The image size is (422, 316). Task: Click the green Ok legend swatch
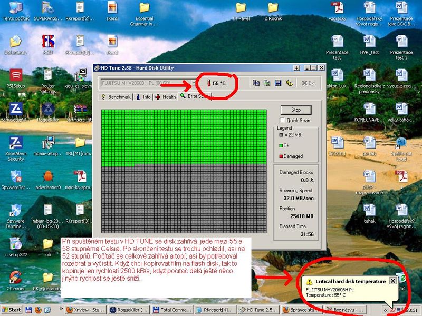(x=281, y=146)
